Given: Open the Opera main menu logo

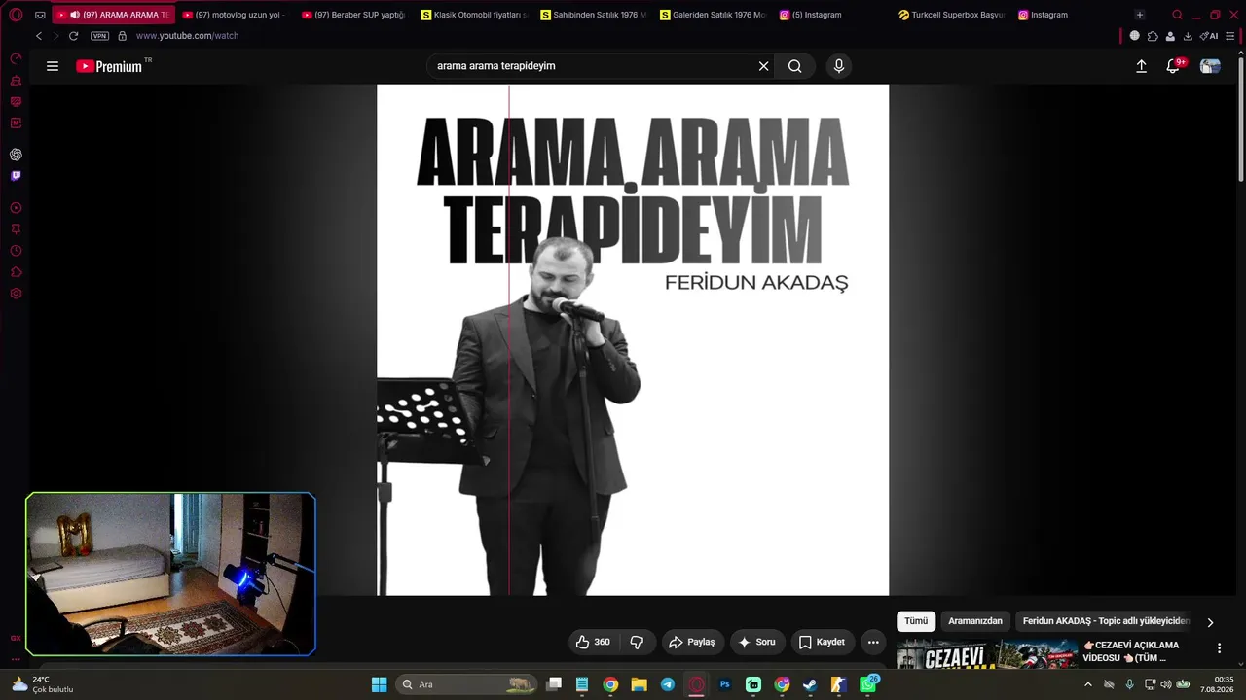Looking at the screenshot, I should [16, 15].
